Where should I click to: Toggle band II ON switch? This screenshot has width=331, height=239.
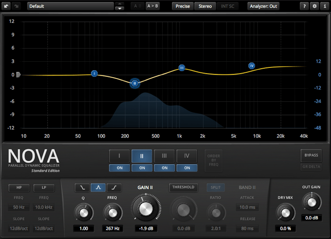click(142, 168)
